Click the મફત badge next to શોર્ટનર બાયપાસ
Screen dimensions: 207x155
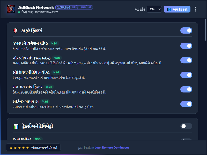tap(45, 102)
